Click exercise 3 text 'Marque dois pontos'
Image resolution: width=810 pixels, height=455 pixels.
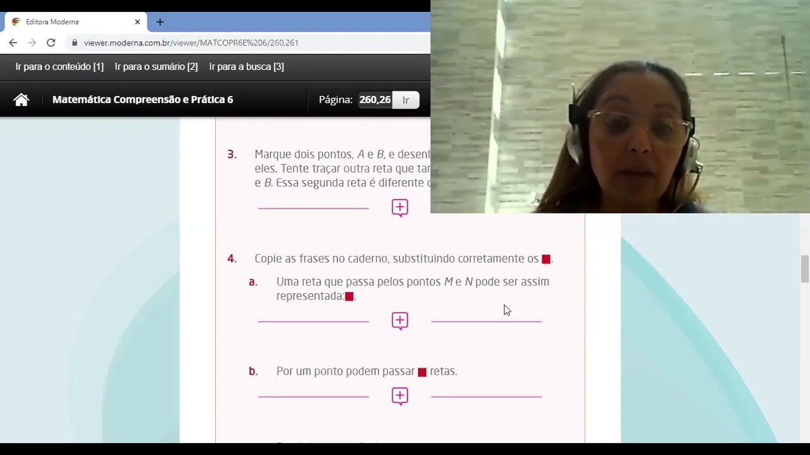point(304,154)
